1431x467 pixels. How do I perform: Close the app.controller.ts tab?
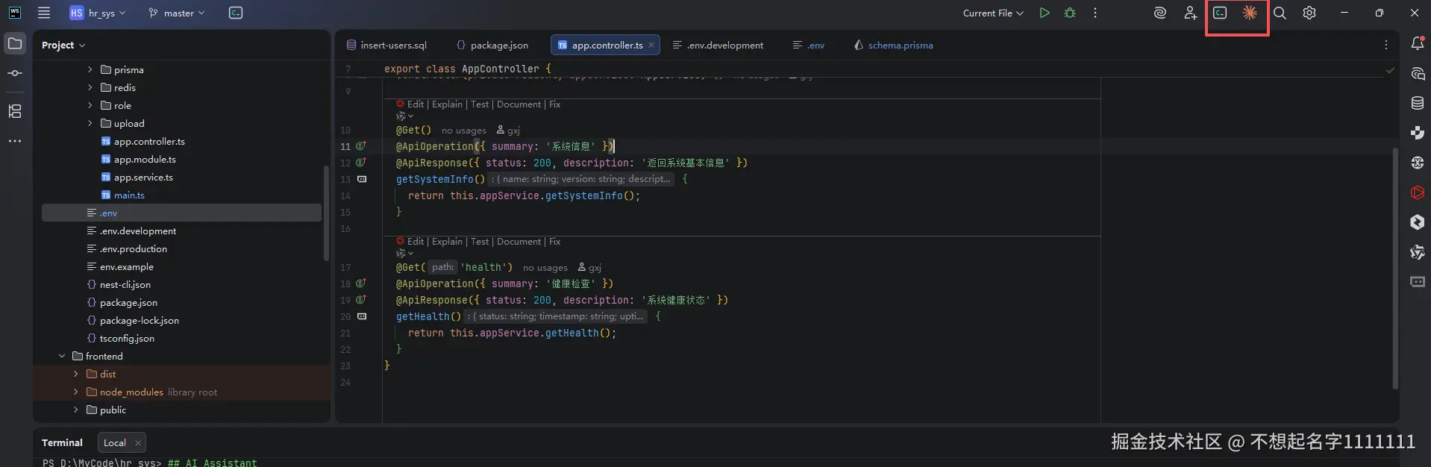click(651, 45)
